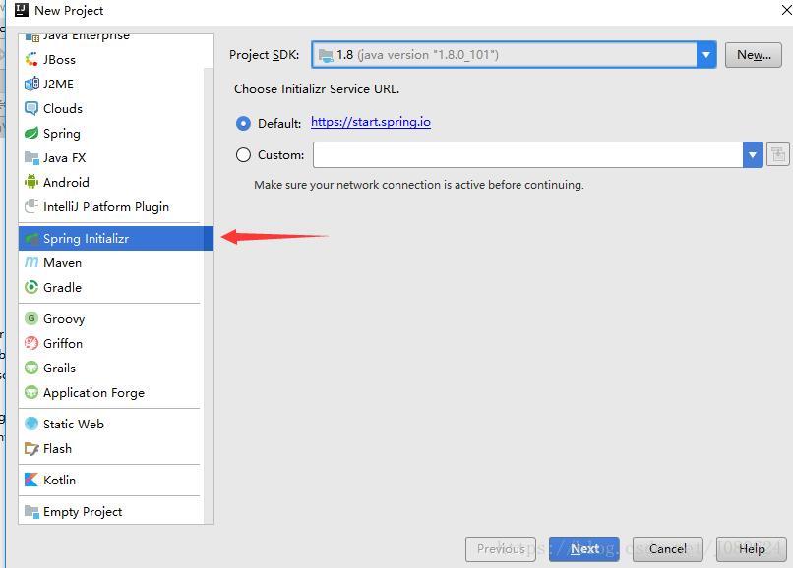The width and height of the screenshot is (793, 568).
Task: Click inside the Custom URL input field
Action: pos(527,154)
